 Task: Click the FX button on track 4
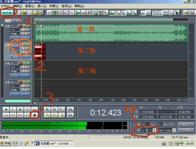click(26, 94)
